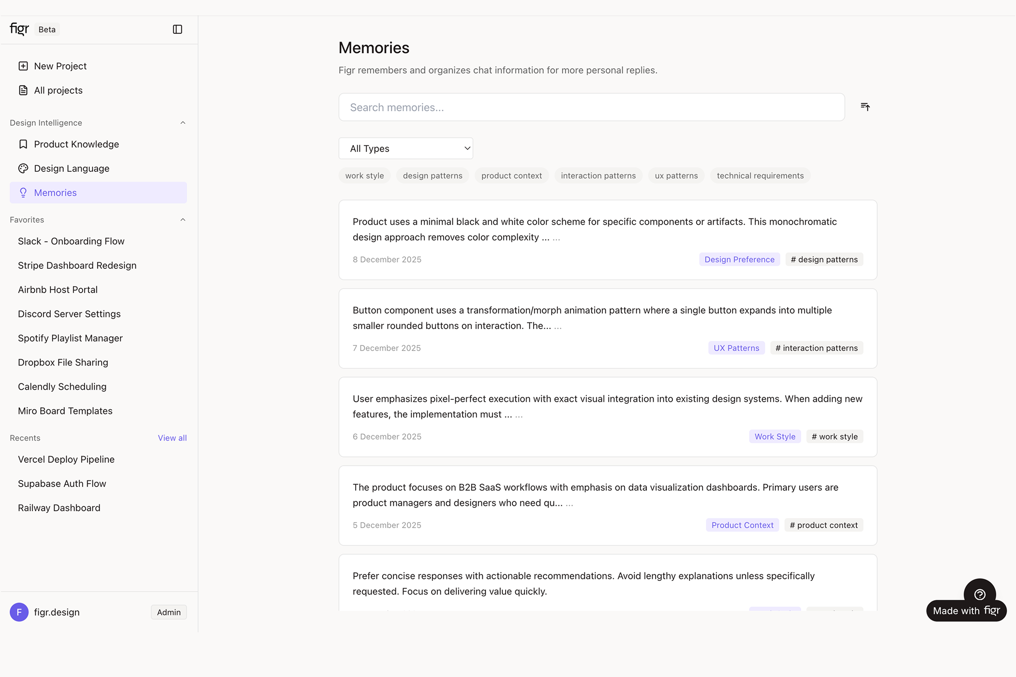Image resolution: width=1016 pixels, height=677 pixels.
Task: Collapse the Favorites section
Action: [x=182, y=219]
